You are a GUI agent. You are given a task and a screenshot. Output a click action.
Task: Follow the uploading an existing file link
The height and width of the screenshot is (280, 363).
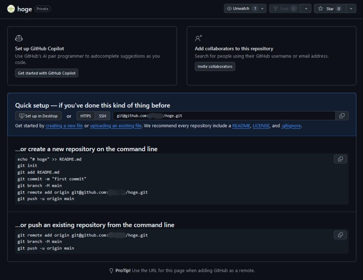[x=116, y=126]
